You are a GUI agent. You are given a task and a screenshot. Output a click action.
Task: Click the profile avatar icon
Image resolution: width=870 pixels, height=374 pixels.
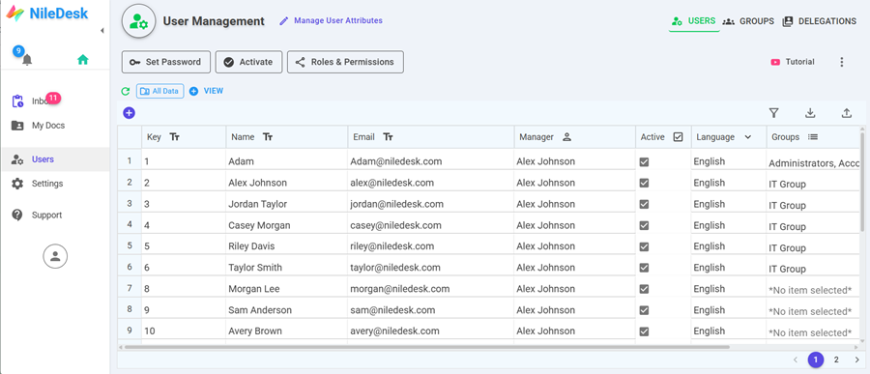55,256
